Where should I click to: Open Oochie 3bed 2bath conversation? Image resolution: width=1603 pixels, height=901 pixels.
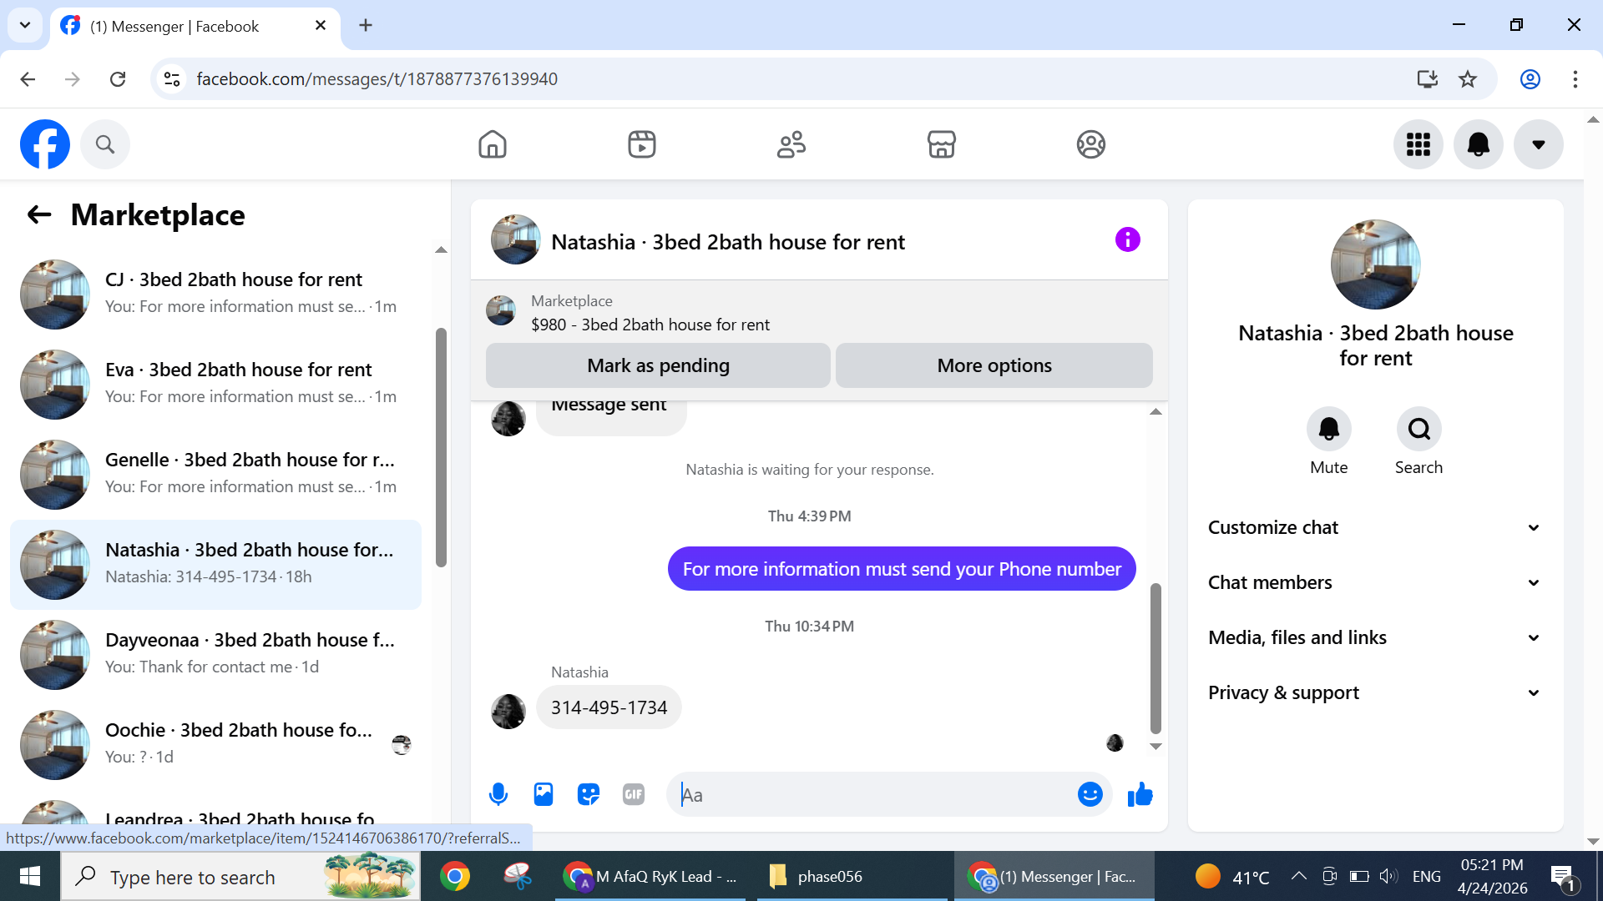[x=215, y=744]
